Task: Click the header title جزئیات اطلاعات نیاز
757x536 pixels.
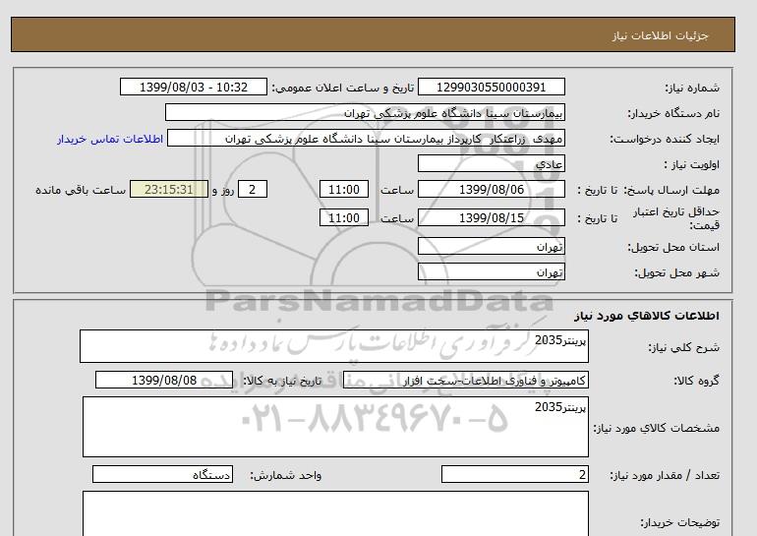Action: [x=660, y=35]
